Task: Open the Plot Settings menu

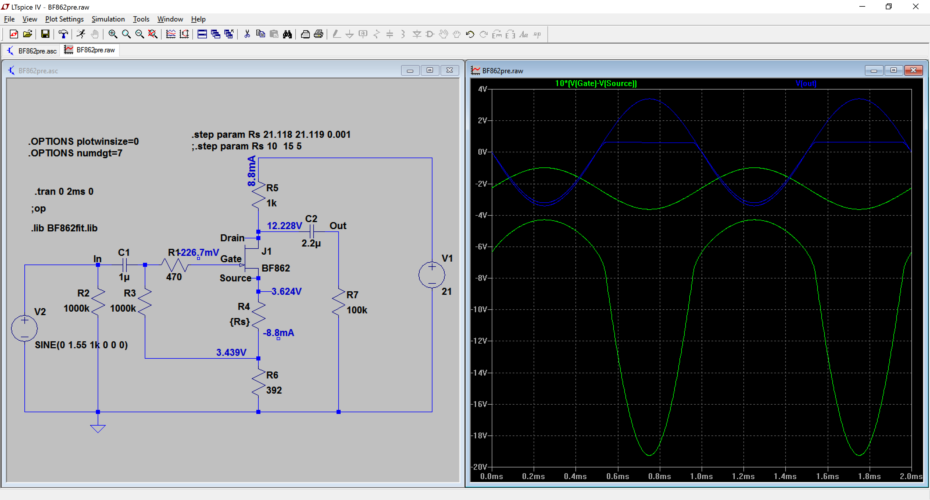Action: point(64,19)
